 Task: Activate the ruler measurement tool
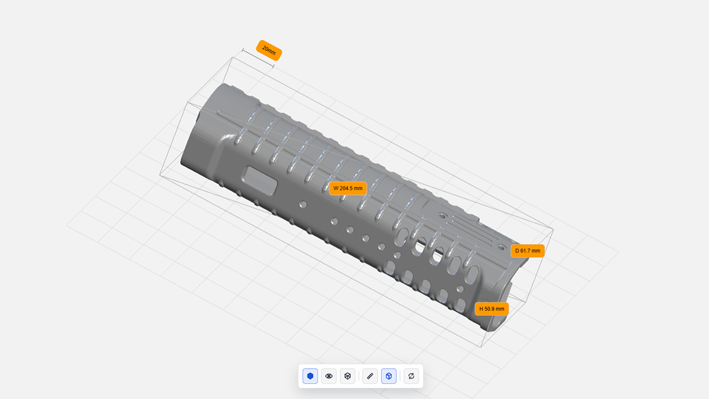[x=370, y=376]
